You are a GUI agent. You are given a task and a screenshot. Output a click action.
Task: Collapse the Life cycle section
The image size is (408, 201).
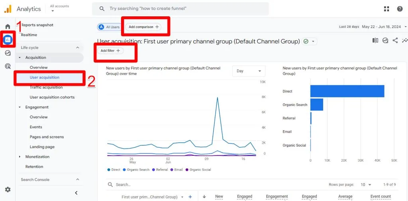[77, 48]
